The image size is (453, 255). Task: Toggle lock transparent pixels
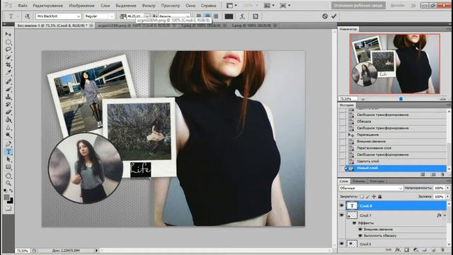click(362, 196)
